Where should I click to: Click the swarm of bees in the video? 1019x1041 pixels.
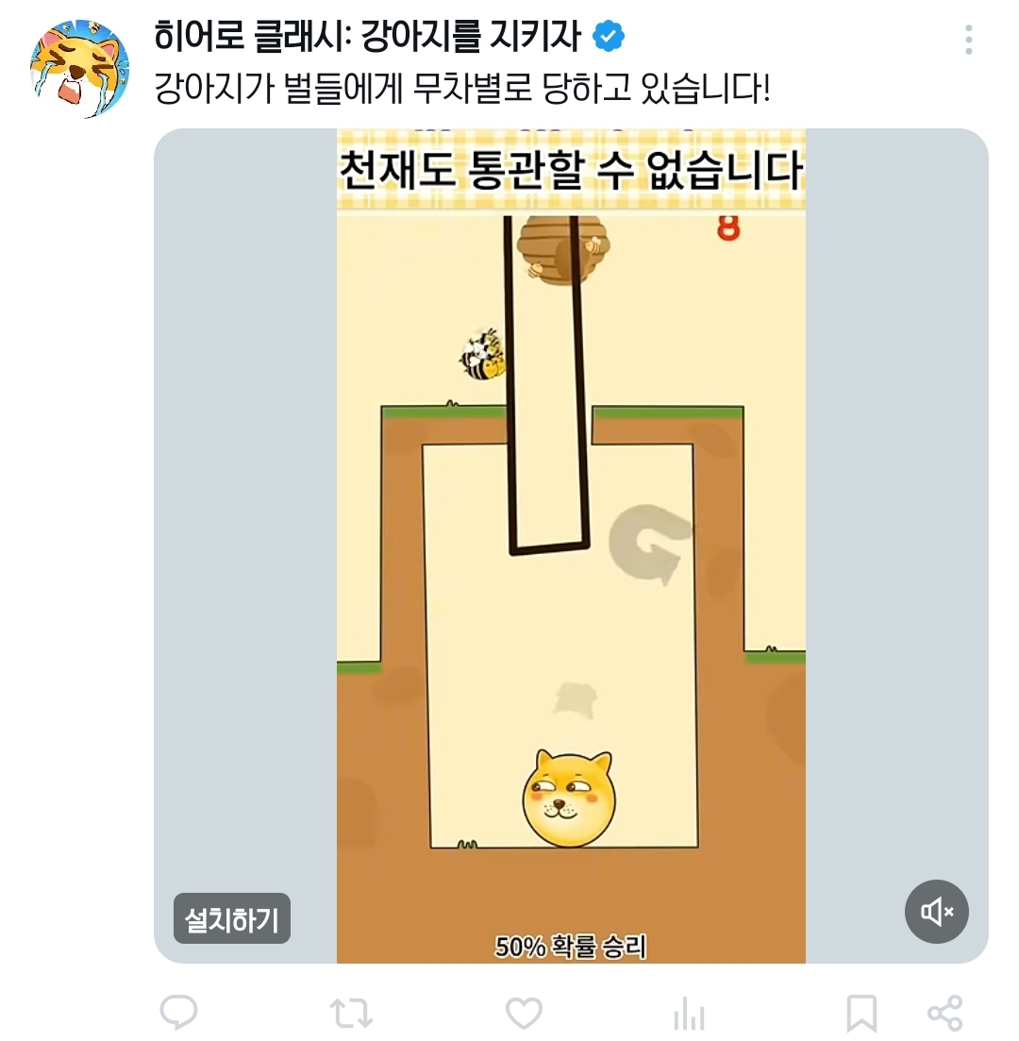click(x=483, y=354)
